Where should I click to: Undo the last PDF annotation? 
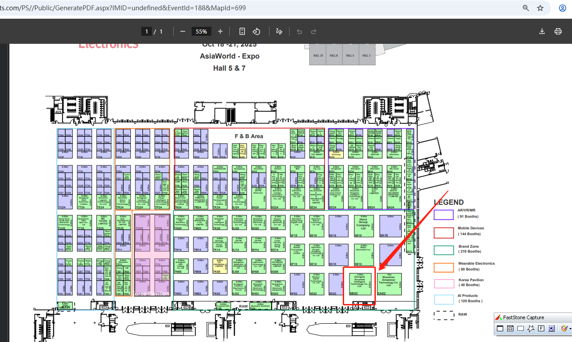point(299,31)
